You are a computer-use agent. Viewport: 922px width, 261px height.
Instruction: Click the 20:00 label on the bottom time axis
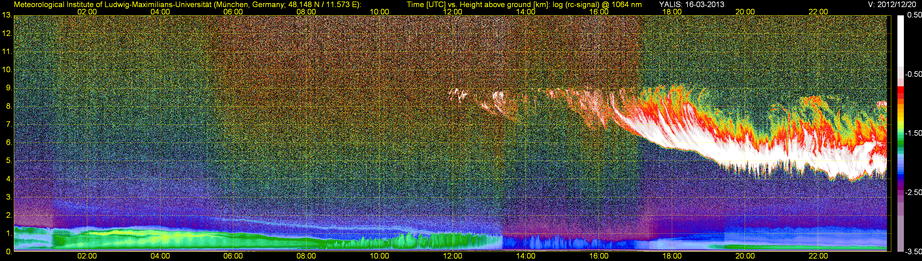pos(745,256)
